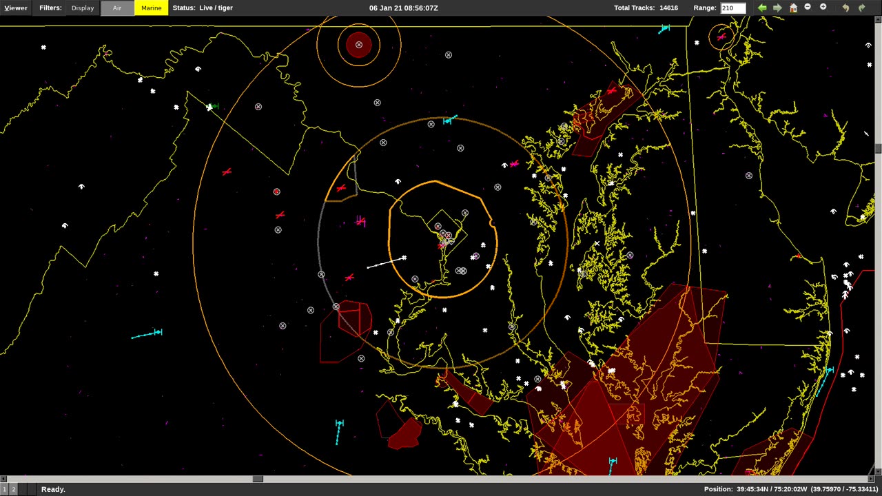This screenshot has height=496, width=882.
Task: Click the green left arrow icon
Action: [x=762, y=8]
